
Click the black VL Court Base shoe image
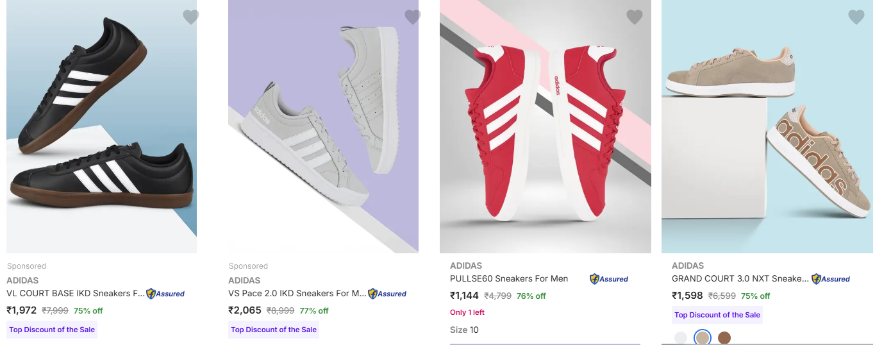click(x=101, y=128)
